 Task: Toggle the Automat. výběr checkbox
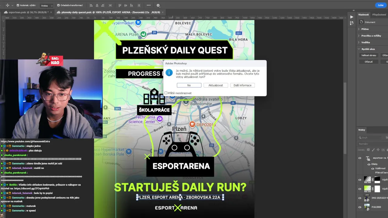click(x=18, y=5)
